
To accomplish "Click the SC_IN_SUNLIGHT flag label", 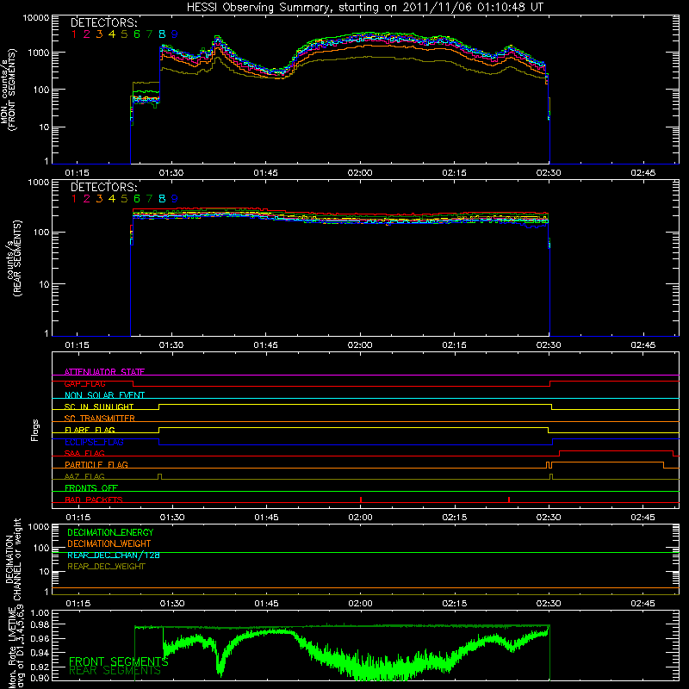I will 99,407.
